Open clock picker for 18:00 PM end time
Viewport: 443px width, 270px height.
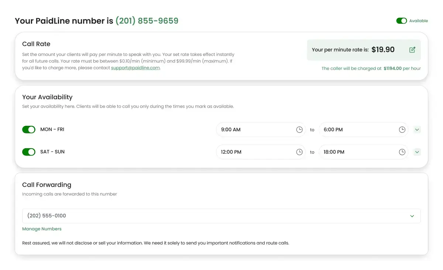pyautogui.click(x=402, y=152)
